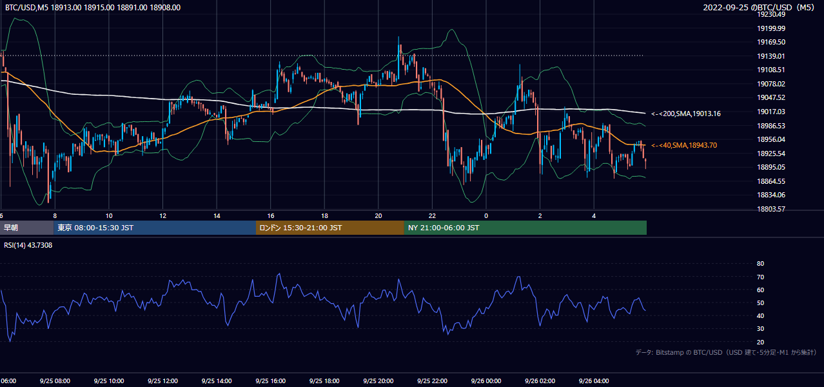Click the 9/26 04:00 time axis label

(594, 381)
